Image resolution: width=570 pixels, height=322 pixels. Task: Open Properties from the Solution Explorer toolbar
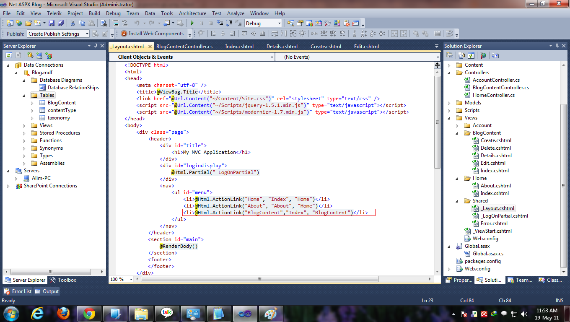(x=450, y=55)
